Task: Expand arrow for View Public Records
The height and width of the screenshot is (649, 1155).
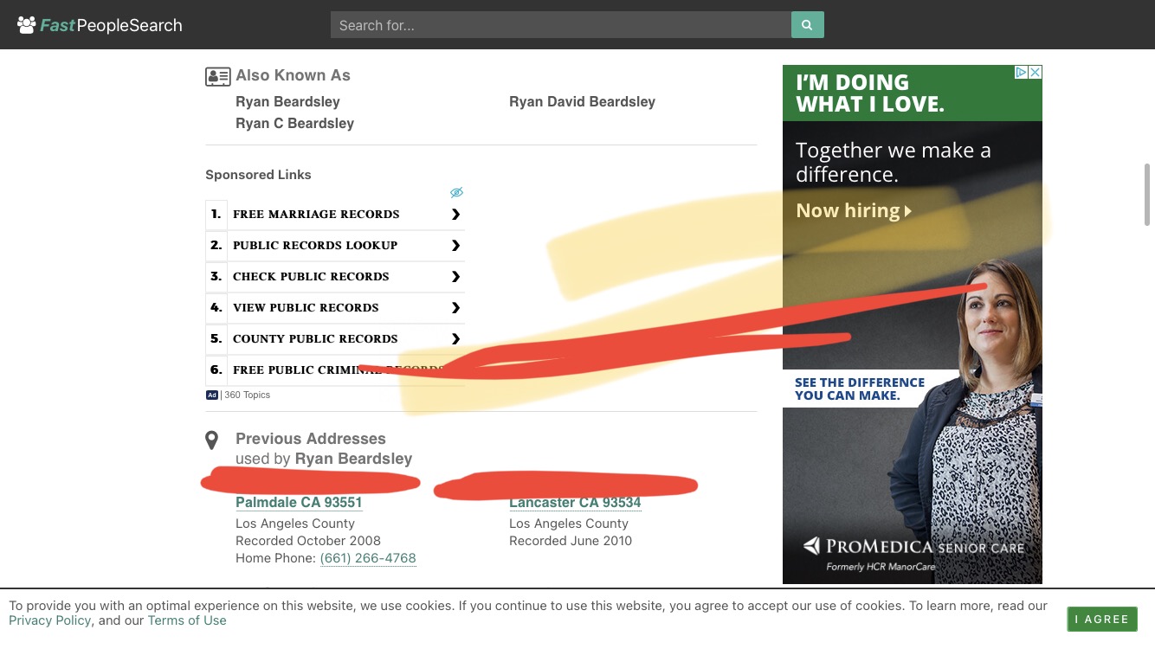Action: click(455, 307)
